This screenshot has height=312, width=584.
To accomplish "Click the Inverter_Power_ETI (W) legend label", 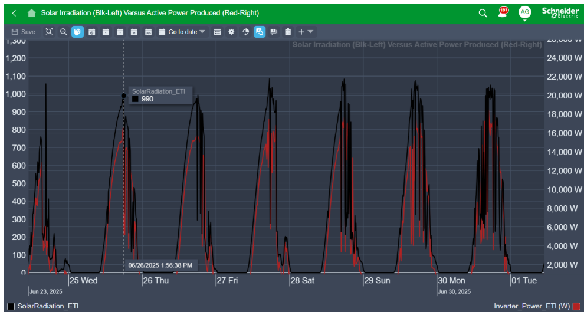I will click(532, 306).
